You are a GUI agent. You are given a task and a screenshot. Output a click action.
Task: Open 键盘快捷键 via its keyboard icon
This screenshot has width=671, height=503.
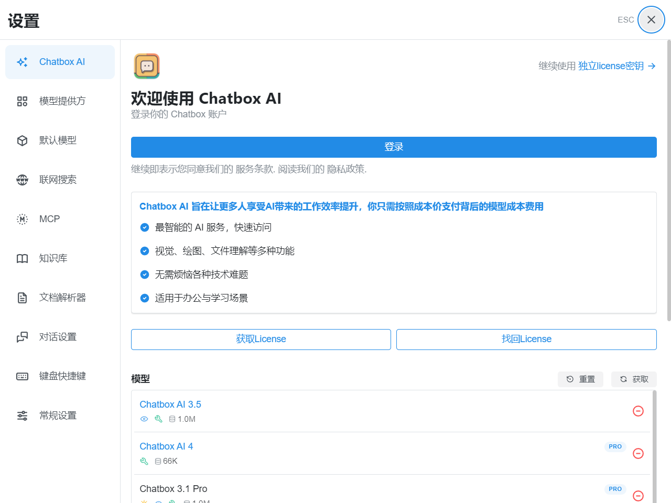click(22, 376)
